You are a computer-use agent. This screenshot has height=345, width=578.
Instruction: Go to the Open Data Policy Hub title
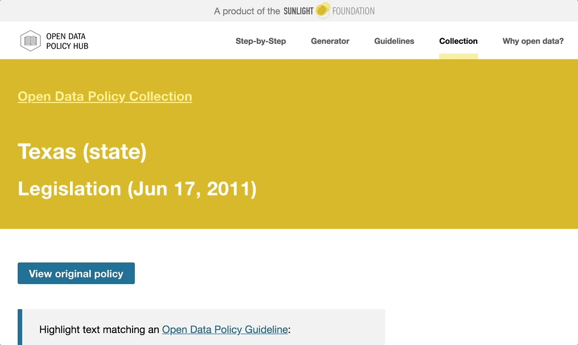point(67,41)
